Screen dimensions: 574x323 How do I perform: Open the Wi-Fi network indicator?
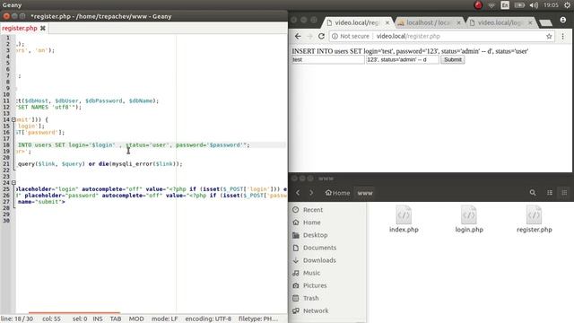pyautogui.click(x=491, y=5)
